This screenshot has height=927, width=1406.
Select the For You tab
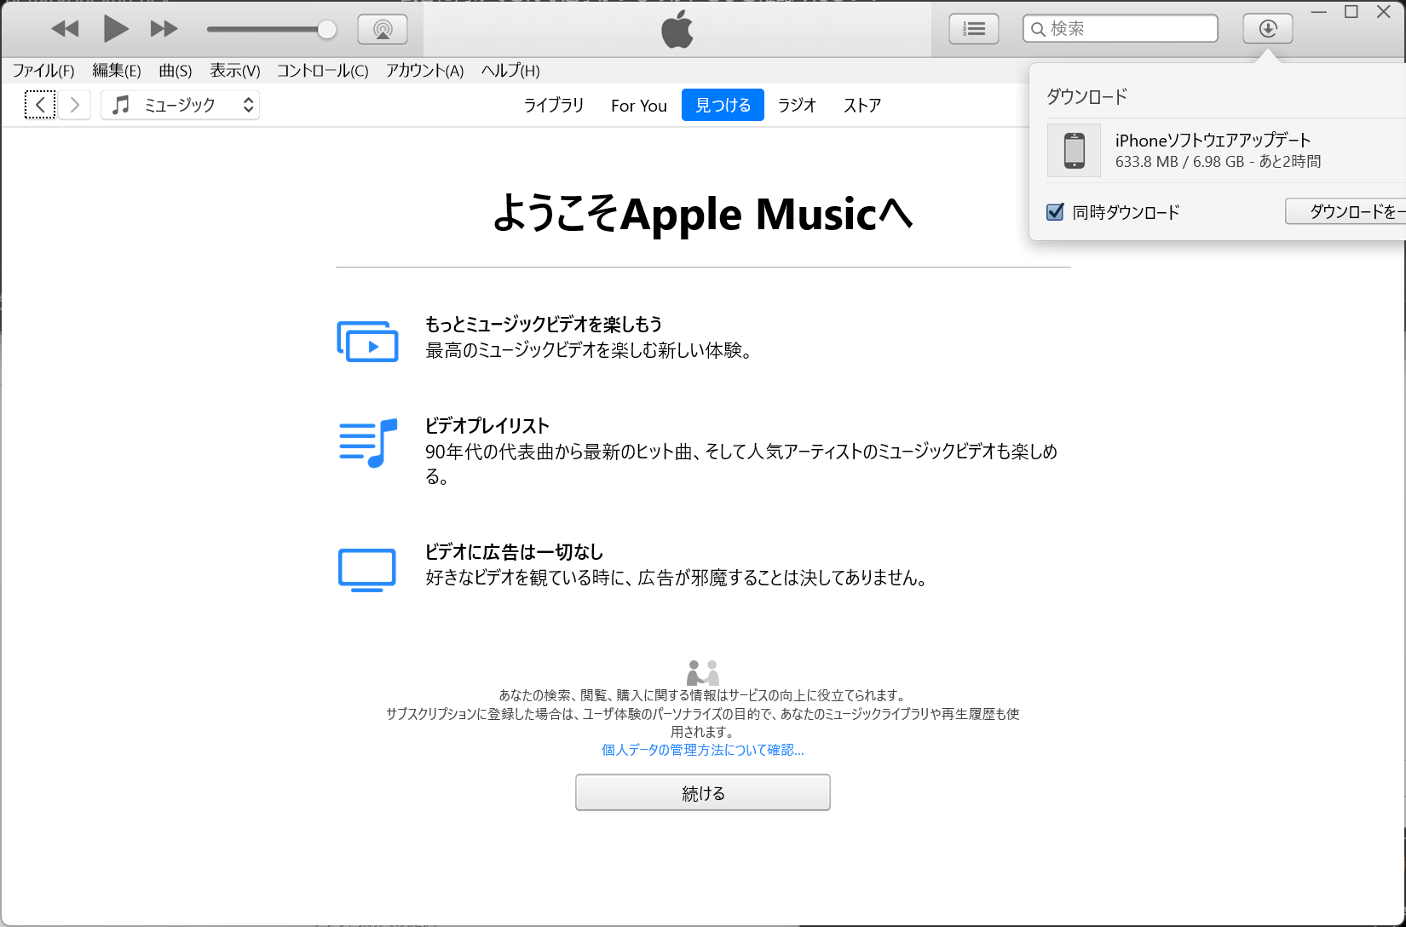point(638,106)
